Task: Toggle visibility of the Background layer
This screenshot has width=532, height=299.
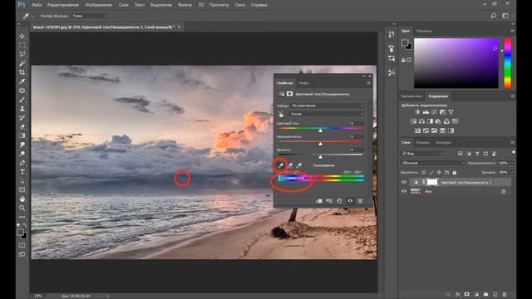Action: 404,191
